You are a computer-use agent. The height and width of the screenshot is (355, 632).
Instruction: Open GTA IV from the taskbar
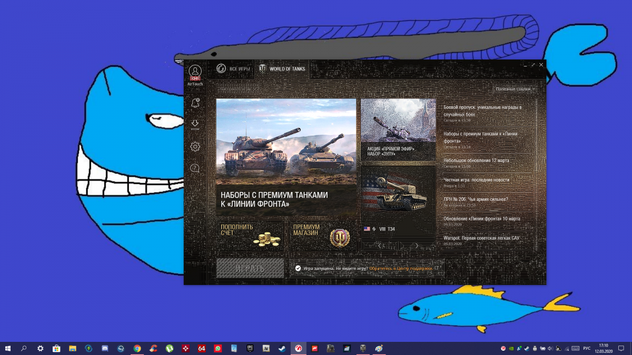coord(266,348)
